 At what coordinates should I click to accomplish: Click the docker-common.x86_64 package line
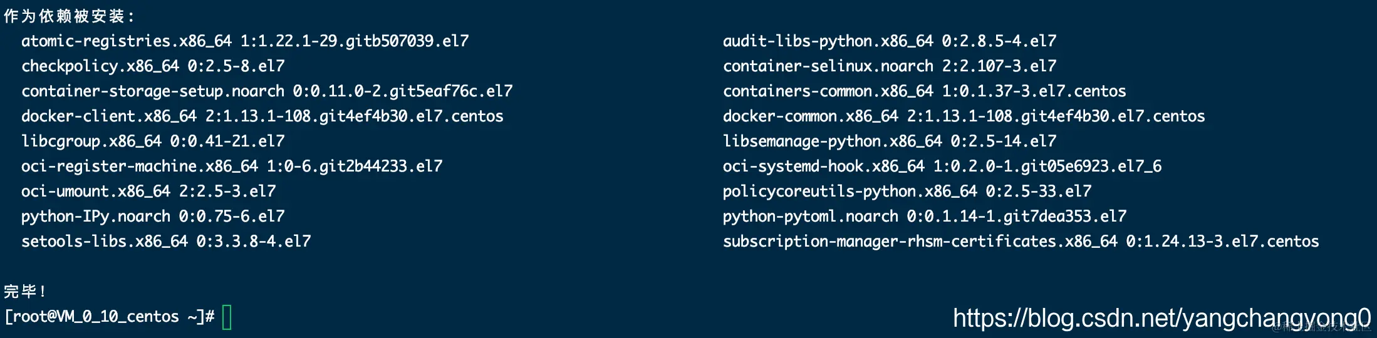pos(964,116)
